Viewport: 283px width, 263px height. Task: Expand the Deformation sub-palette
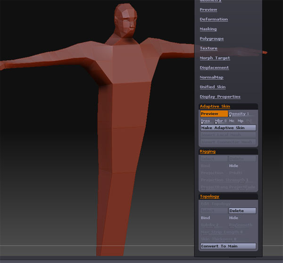(214, 19)
